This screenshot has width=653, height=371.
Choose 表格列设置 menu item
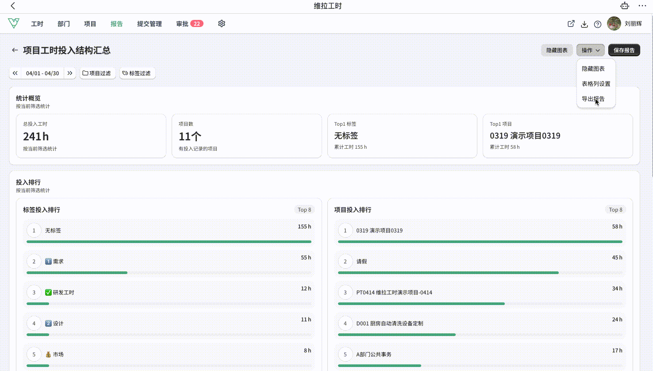(x=596, y=84)
